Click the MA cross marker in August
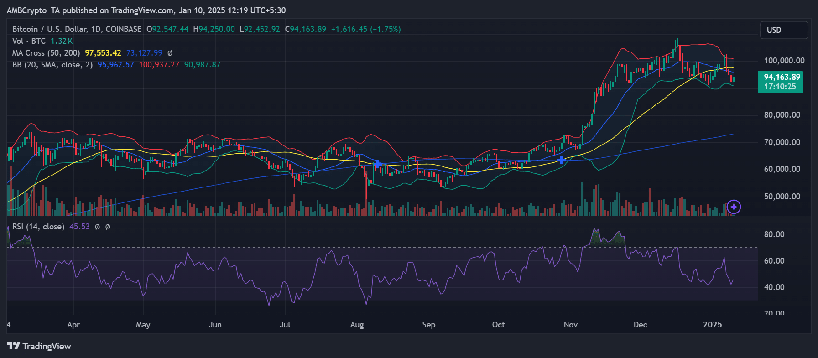Image resolution: width=818 pixels, height=358 pixels. 378,164
